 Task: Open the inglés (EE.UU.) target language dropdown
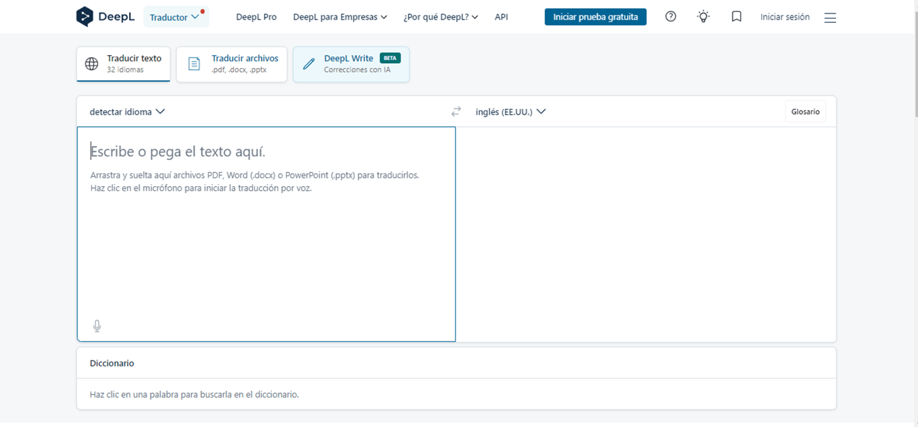tap(511, 112)
